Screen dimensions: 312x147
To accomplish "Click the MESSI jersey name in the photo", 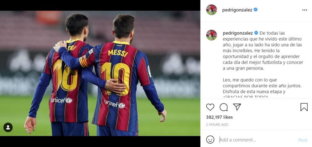I will (x=118, y=53).
